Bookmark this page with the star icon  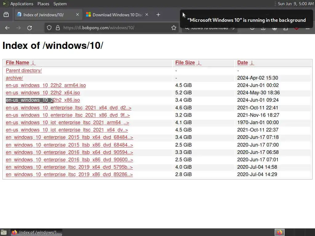(x=174, y=28)
